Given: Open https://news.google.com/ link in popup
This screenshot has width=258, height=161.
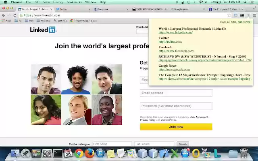Looking at the screenshot, I should [x=174, y=69].
